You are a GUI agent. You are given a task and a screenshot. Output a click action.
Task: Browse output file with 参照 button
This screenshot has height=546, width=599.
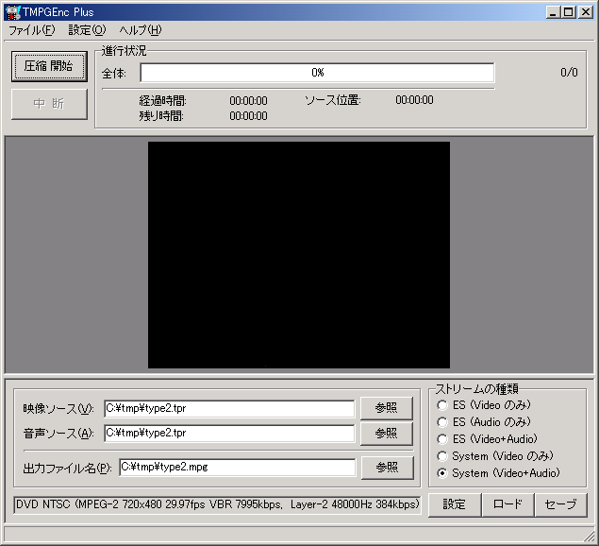click(x=388, y=468)
